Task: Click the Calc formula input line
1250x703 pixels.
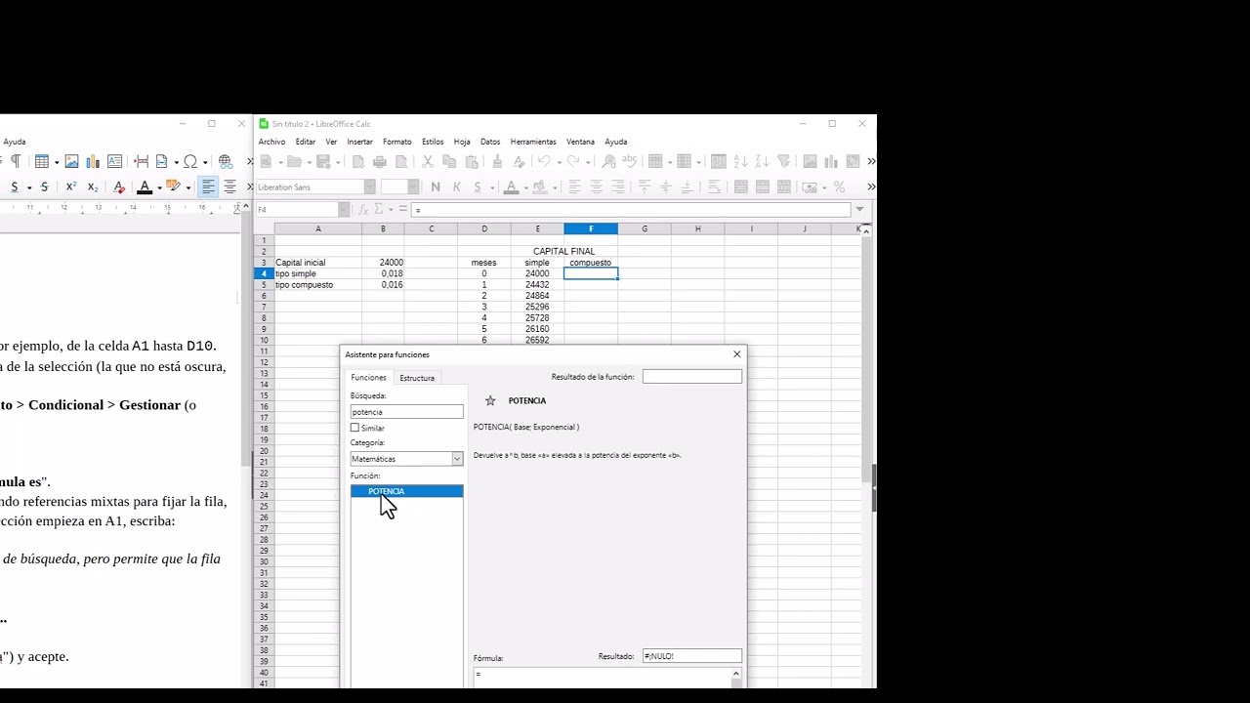Action: [631, 210]
